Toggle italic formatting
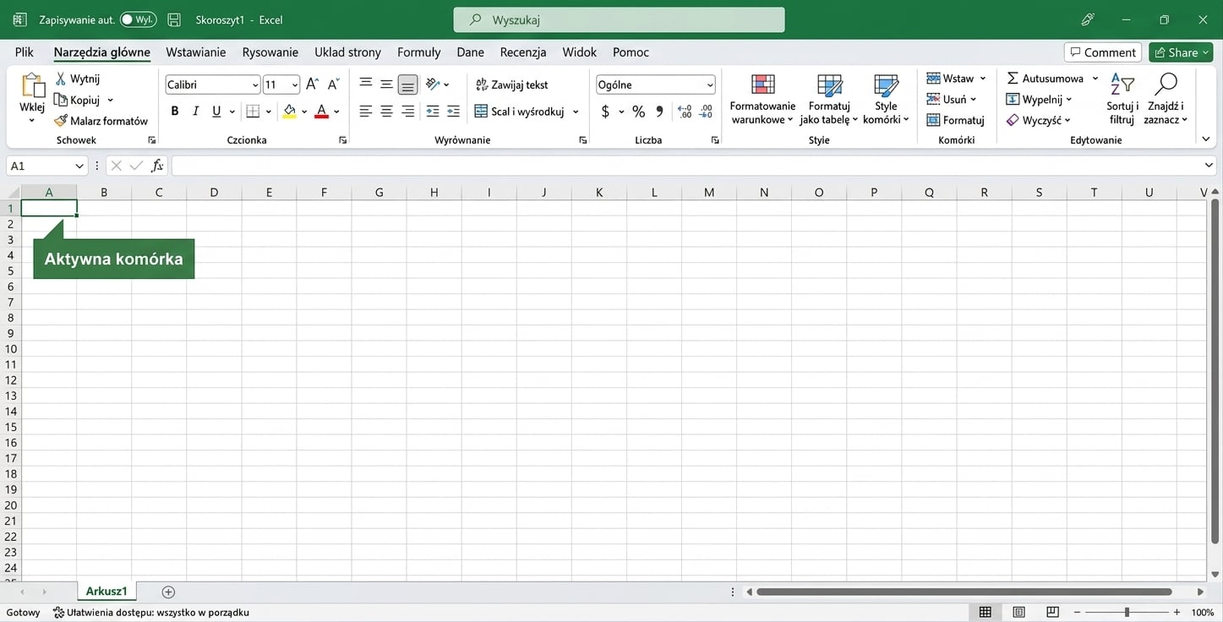 pos(195,112)
